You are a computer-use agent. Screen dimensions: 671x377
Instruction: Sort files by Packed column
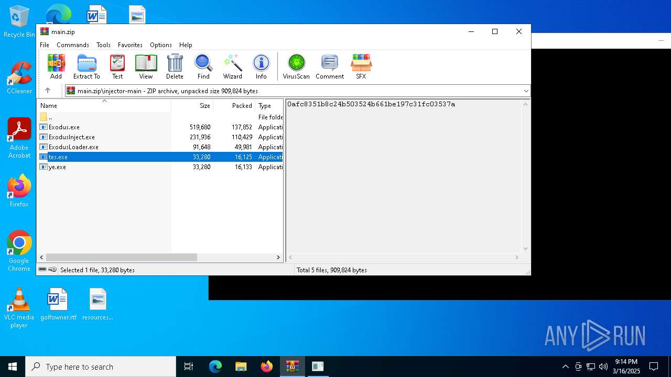234,106
